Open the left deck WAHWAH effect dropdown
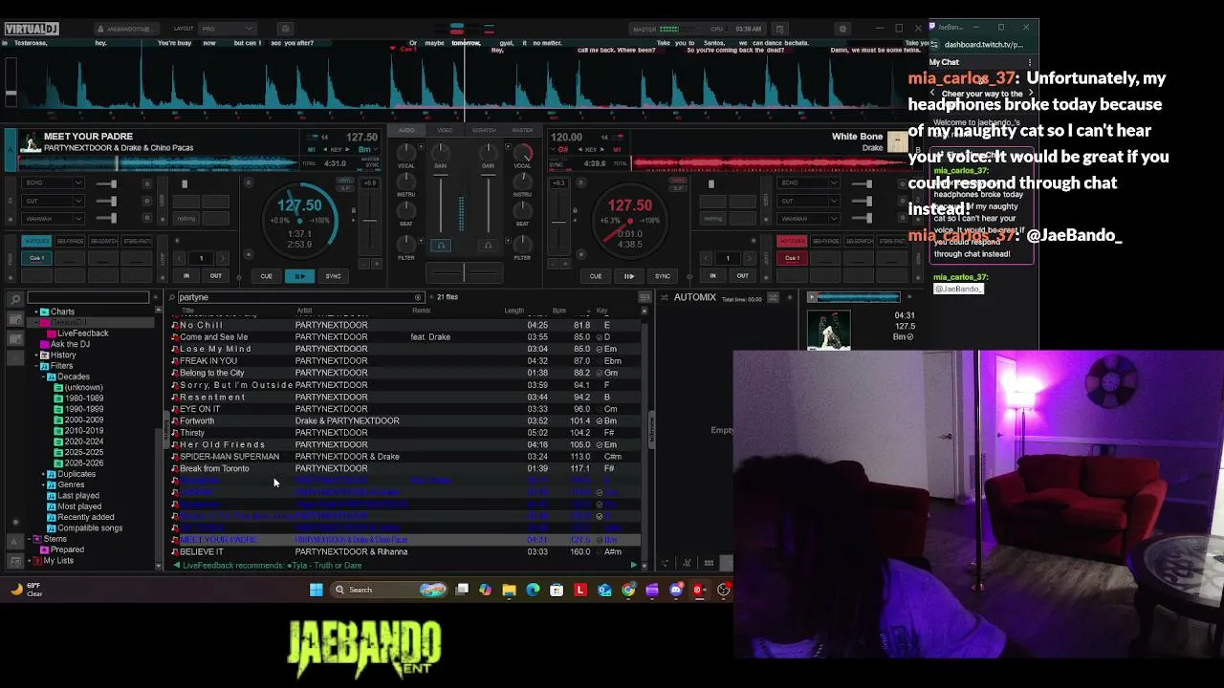Screen dimensions: 1224x688 coord(54,219)
